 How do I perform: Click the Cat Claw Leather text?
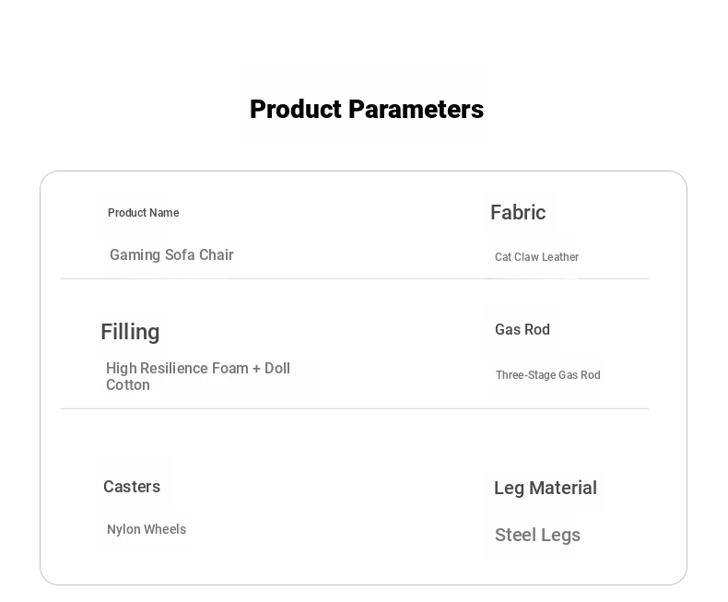click(536, 257)
